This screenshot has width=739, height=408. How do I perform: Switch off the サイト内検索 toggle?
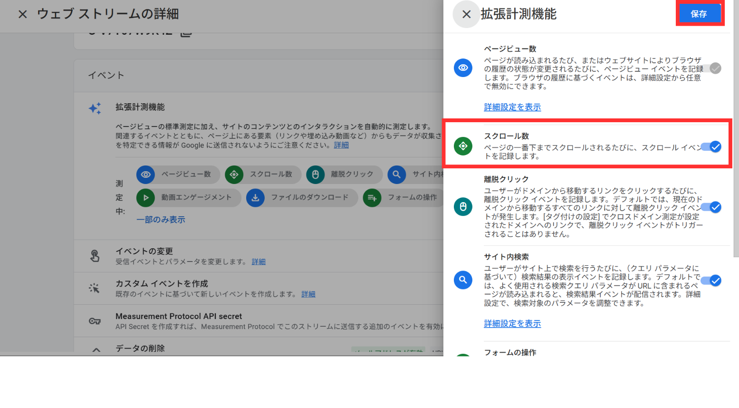pyautogui.click(x=712, y=281)
